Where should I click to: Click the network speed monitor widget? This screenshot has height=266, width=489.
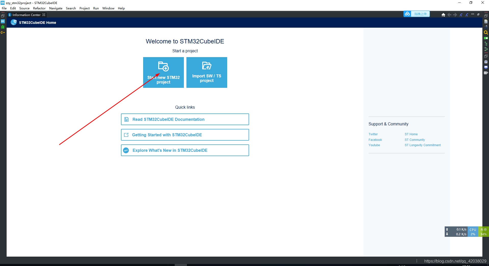[x=456, y=232]
